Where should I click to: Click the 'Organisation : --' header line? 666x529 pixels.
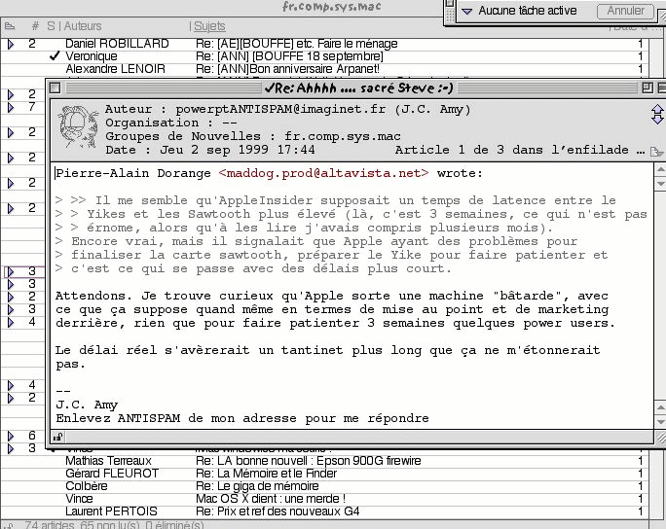tap(171, 123)
